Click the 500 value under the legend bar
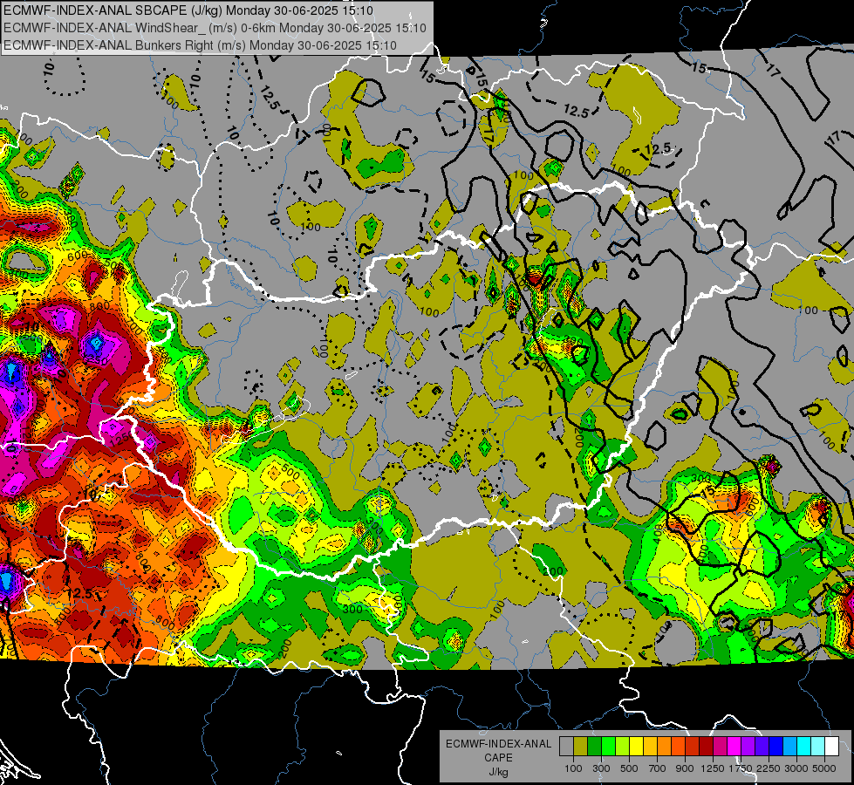Image resolution: width=854 pixels, height=785 pixels. (x=629, y=768)
